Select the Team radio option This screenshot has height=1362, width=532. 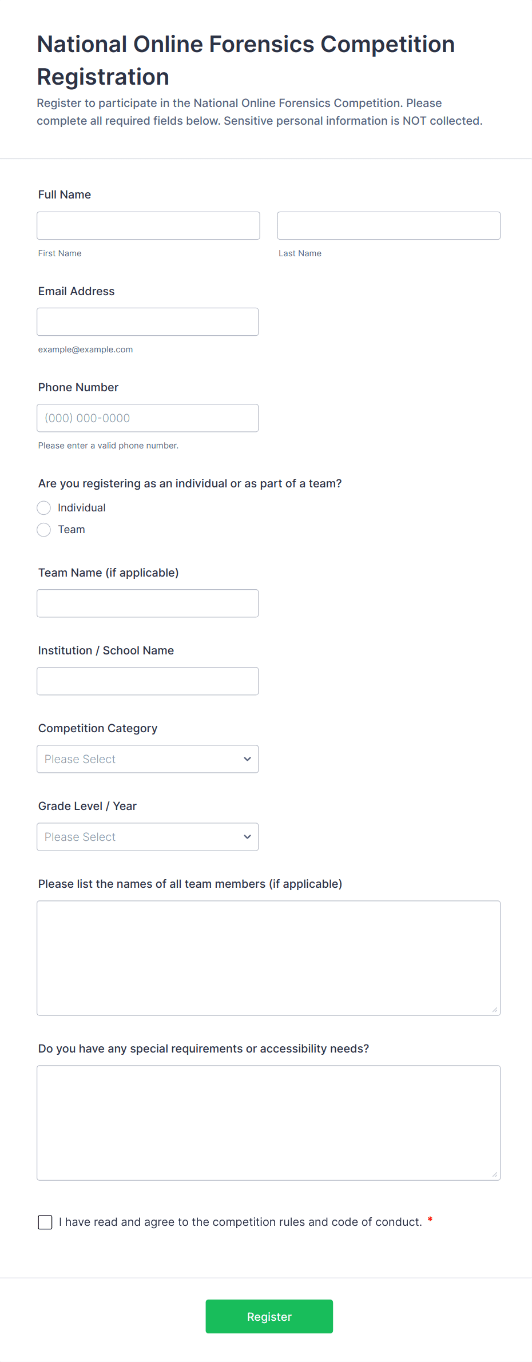(x=44, y=530)
